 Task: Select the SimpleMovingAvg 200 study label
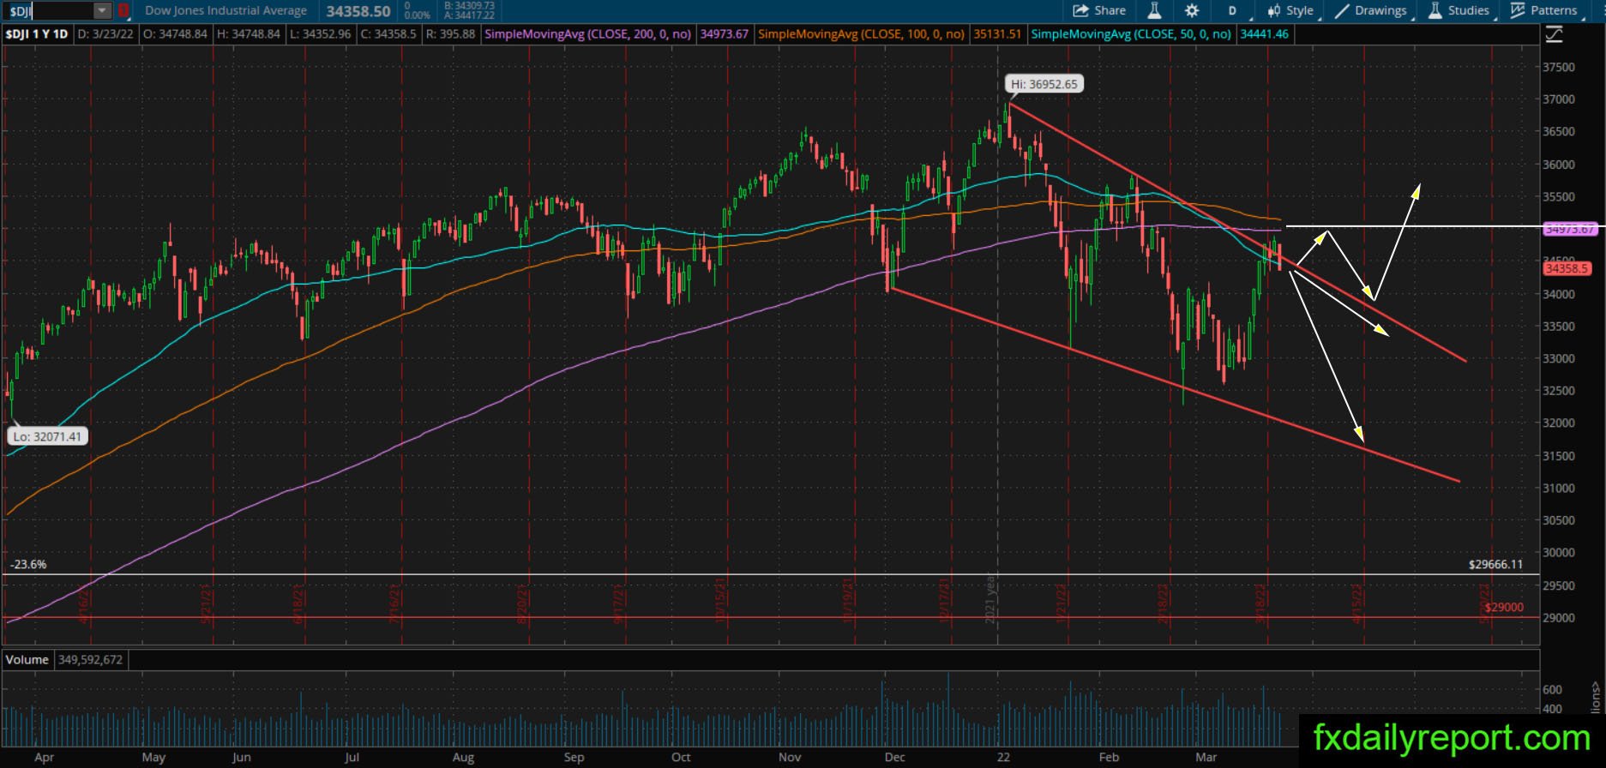click(x=590, y=34)
